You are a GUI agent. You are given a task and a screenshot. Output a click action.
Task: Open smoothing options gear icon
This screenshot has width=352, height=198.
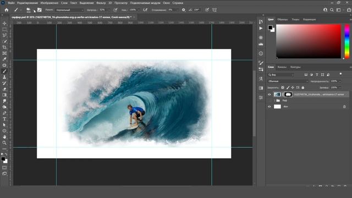click(184, 10)
